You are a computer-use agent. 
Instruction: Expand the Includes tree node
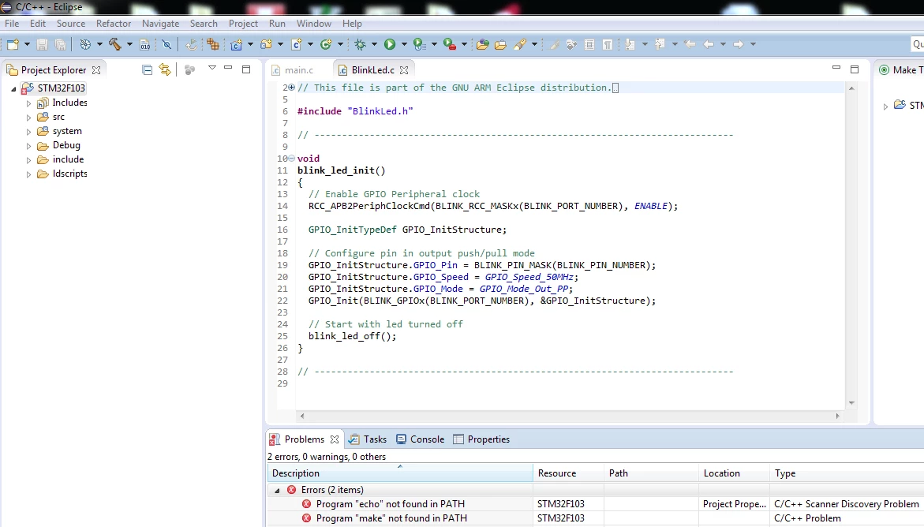point(28,103)
